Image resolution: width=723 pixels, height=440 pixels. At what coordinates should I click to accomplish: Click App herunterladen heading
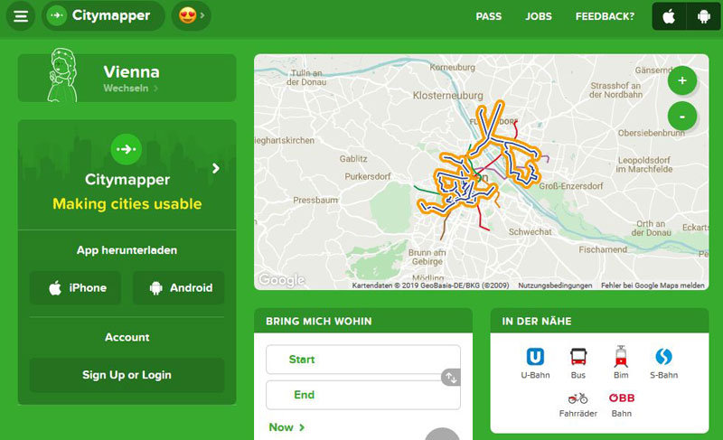click(127, 250)
